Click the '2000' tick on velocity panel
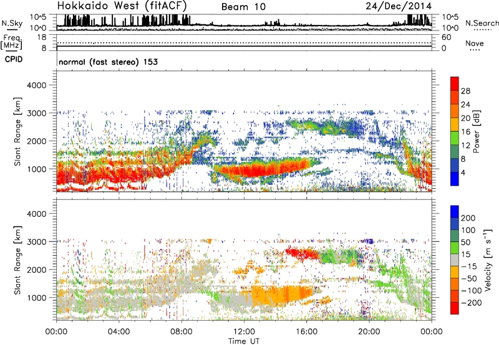 [x=36, y=270]
